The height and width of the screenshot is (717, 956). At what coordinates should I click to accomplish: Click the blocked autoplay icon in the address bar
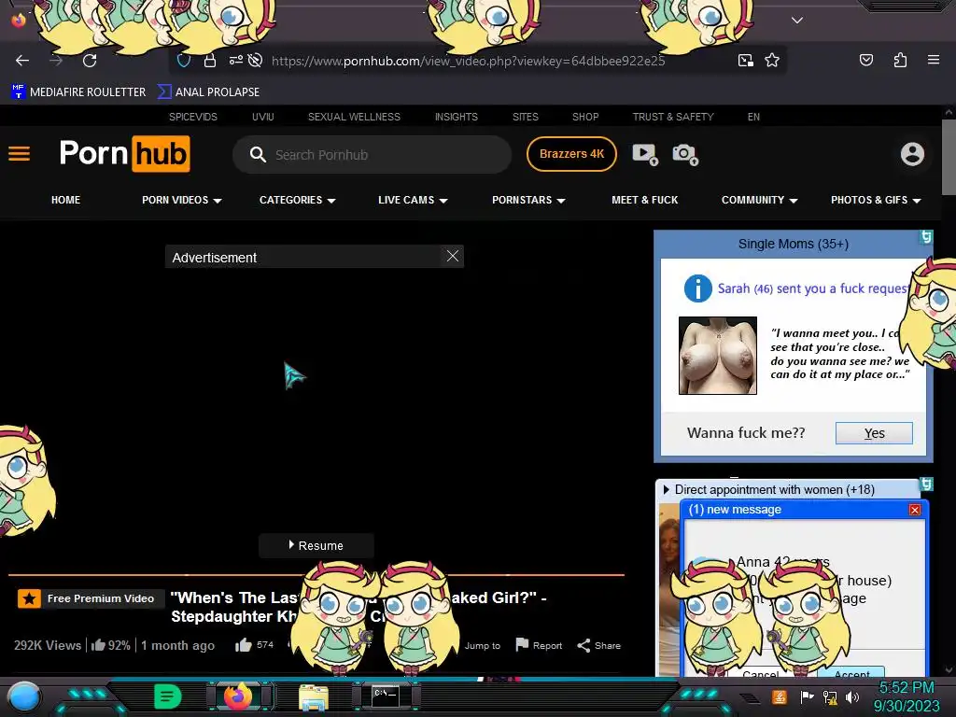(256, 61)
